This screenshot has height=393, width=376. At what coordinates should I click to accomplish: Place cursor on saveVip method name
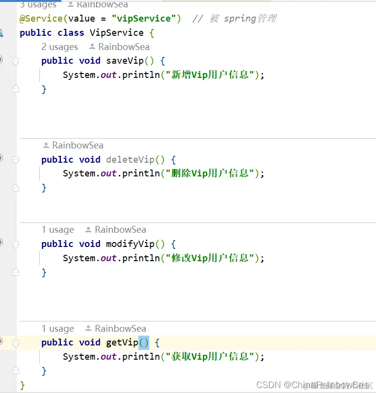tap(125, 61)
